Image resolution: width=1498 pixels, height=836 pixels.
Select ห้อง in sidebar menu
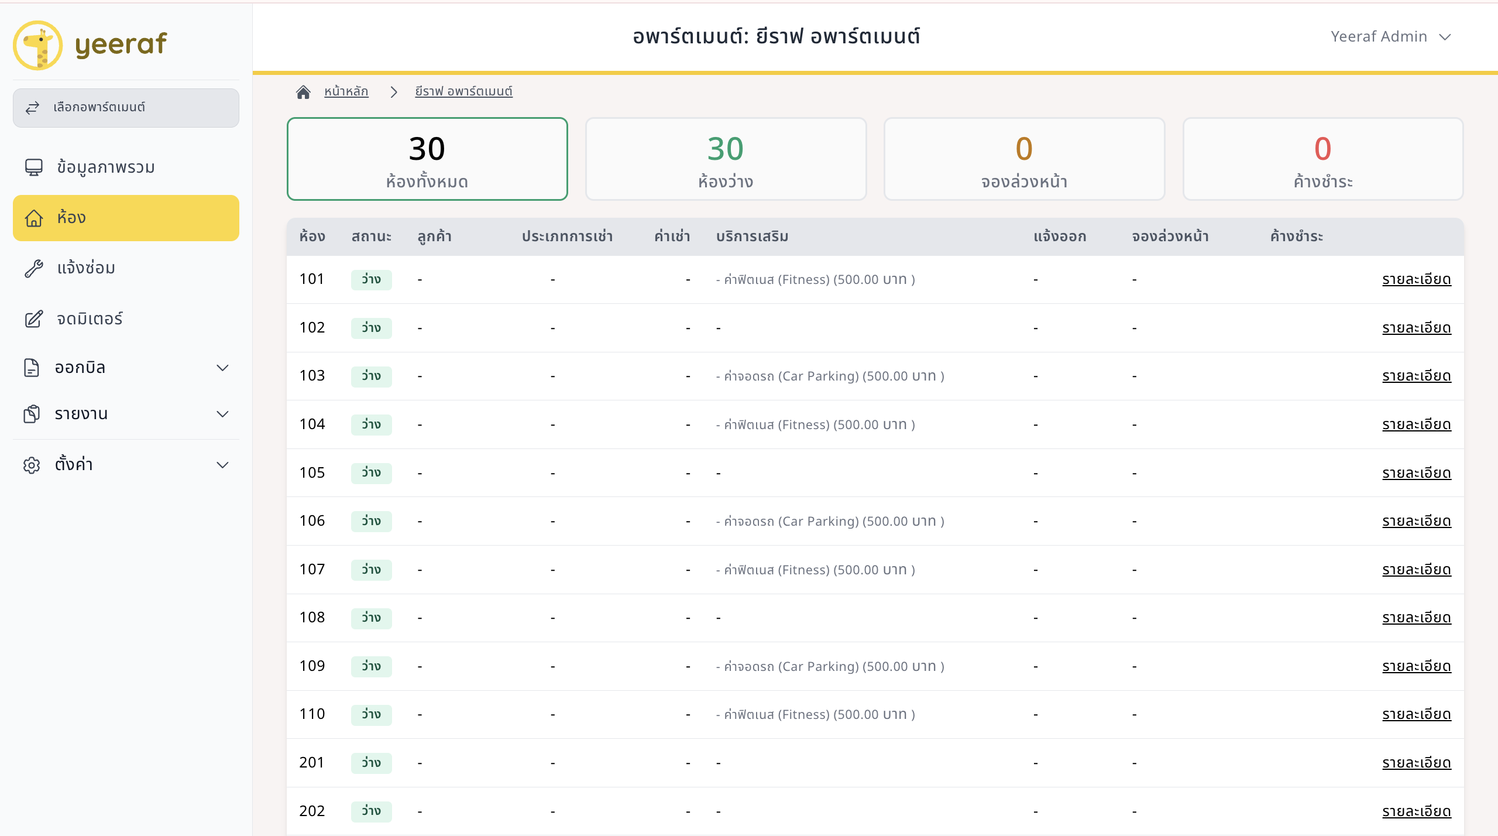coord(126,218)
